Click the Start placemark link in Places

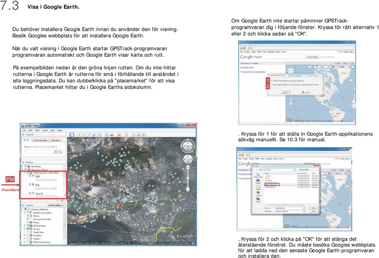pyautogui.click(x=38, y=176)
